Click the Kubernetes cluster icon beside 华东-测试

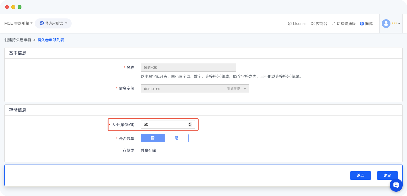[x=42, y=23]
